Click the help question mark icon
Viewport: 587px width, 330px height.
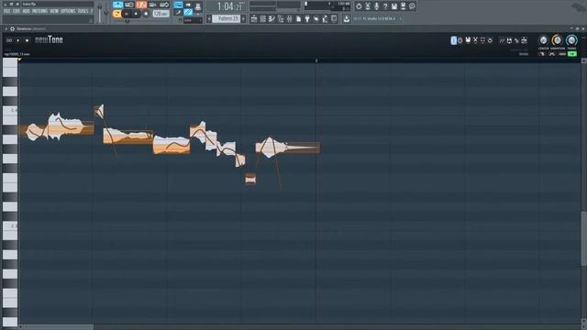pos(385,6)
